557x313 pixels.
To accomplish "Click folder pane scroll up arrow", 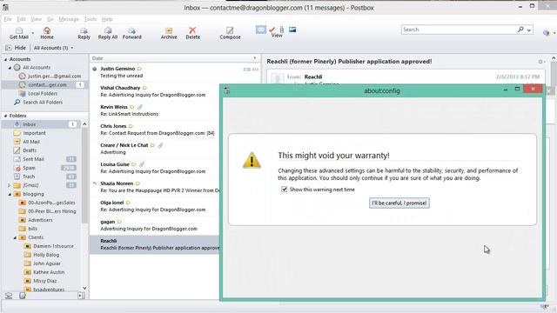I will click(x=84, y=123).
